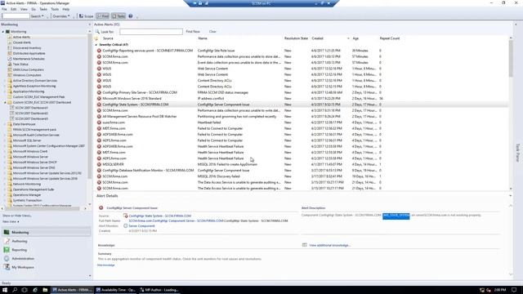Click the Look for search field
This screenshot has height=294, width=523.
click(x=151, y=32)
